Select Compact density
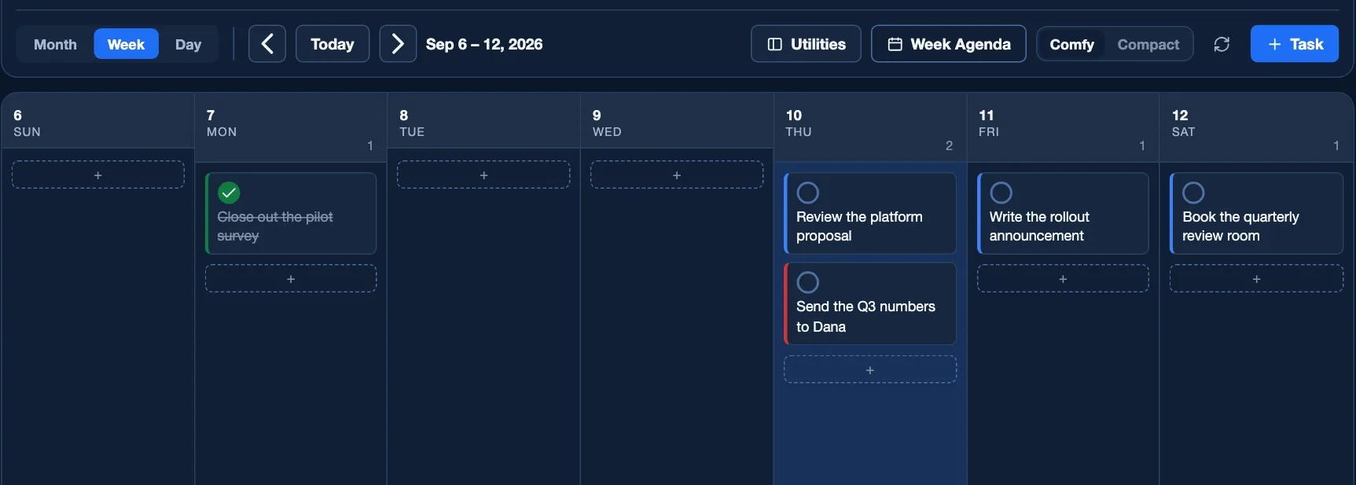This screenshot has width=1356, height=485. point(1148,45)
